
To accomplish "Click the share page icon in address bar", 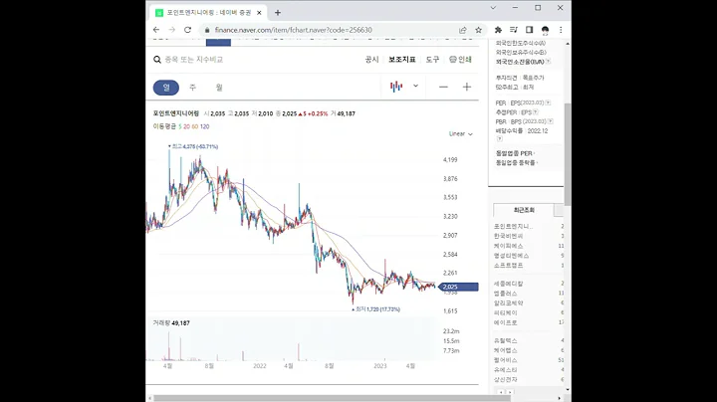I will click(463, 30).
